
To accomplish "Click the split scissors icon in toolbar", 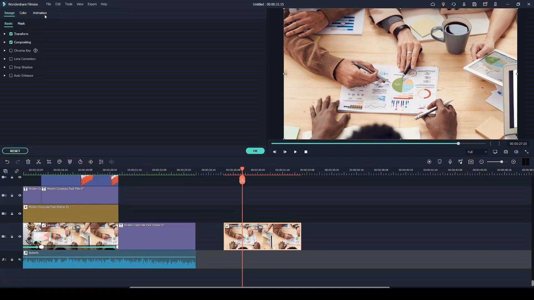I will click(39, 162).
